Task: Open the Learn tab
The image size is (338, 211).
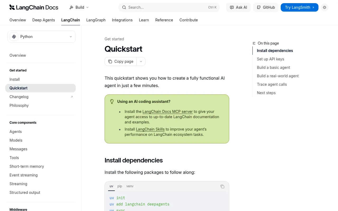Action: (x=144, y=20)
